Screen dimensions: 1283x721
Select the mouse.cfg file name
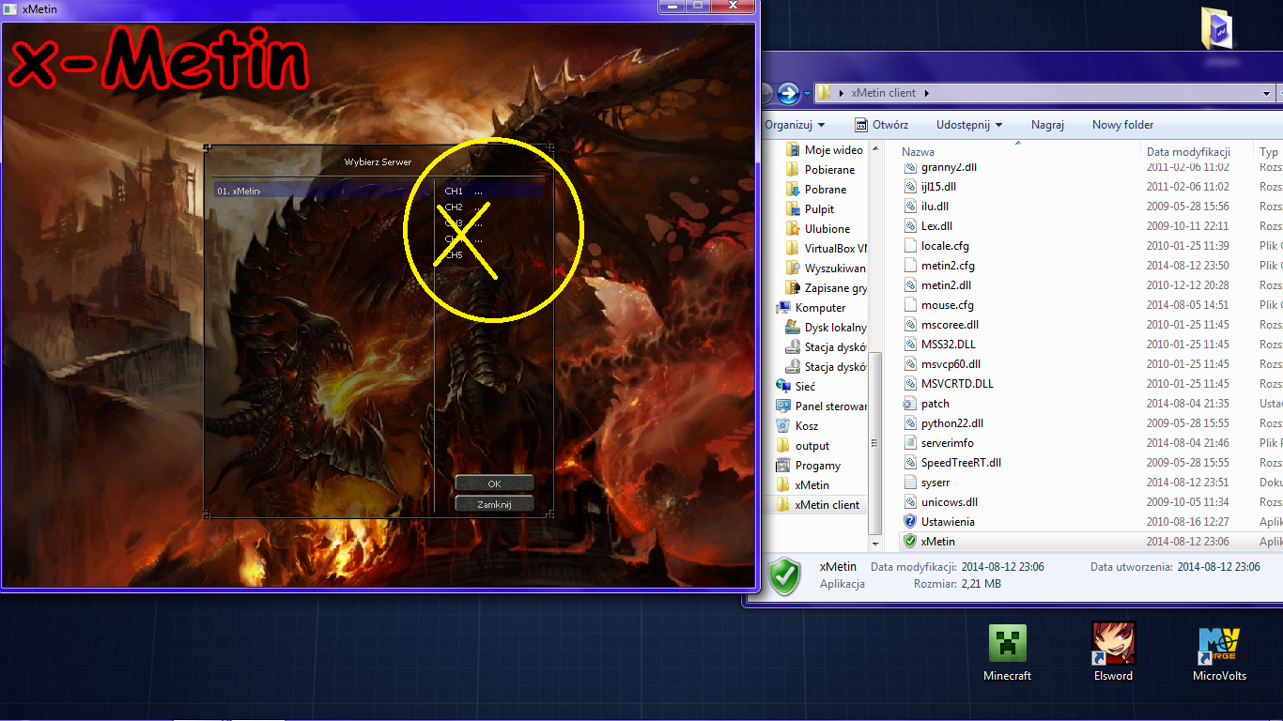948,305
